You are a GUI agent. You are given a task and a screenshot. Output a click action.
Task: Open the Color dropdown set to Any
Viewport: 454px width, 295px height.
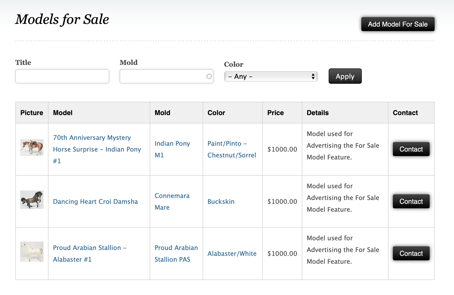click(x=271, y=76)
